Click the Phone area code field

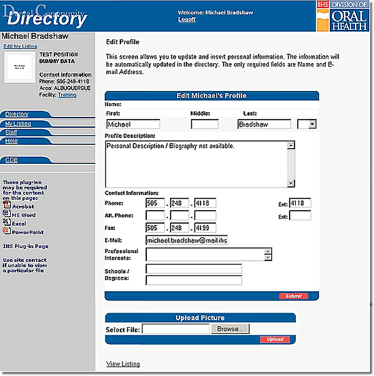coord(155,203)
